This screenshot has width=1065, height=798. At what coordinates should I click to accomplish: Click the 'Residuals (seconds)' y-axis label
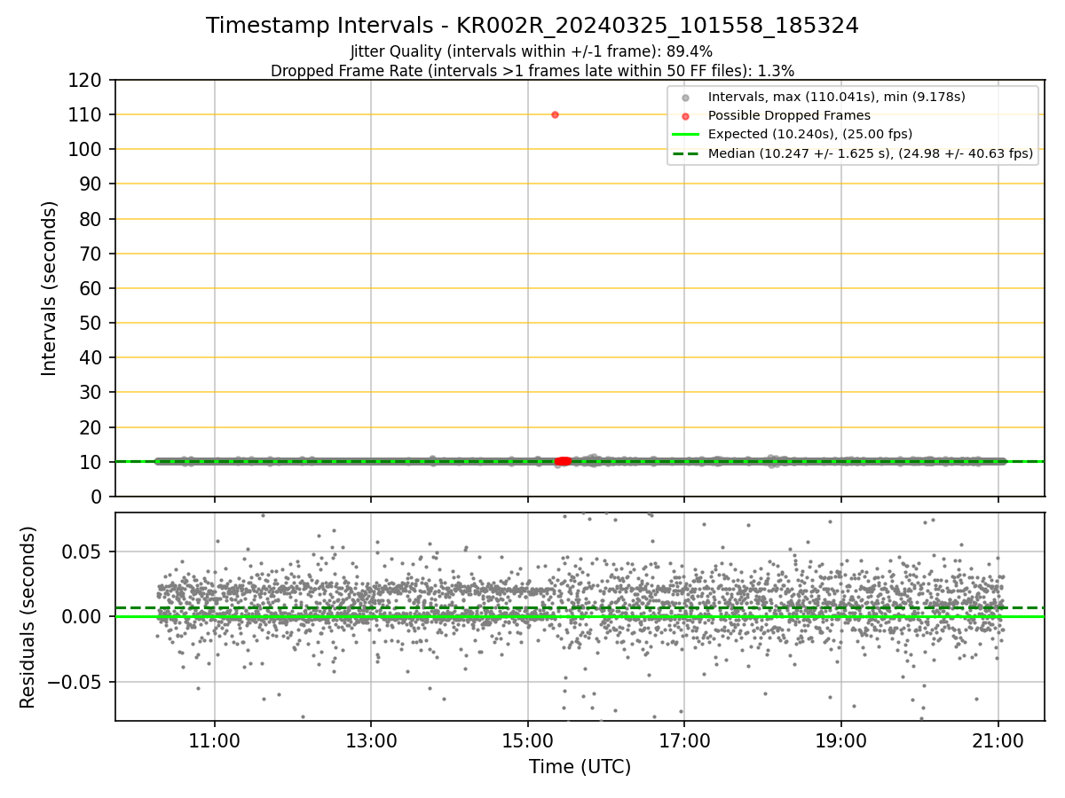coord(28,617)
